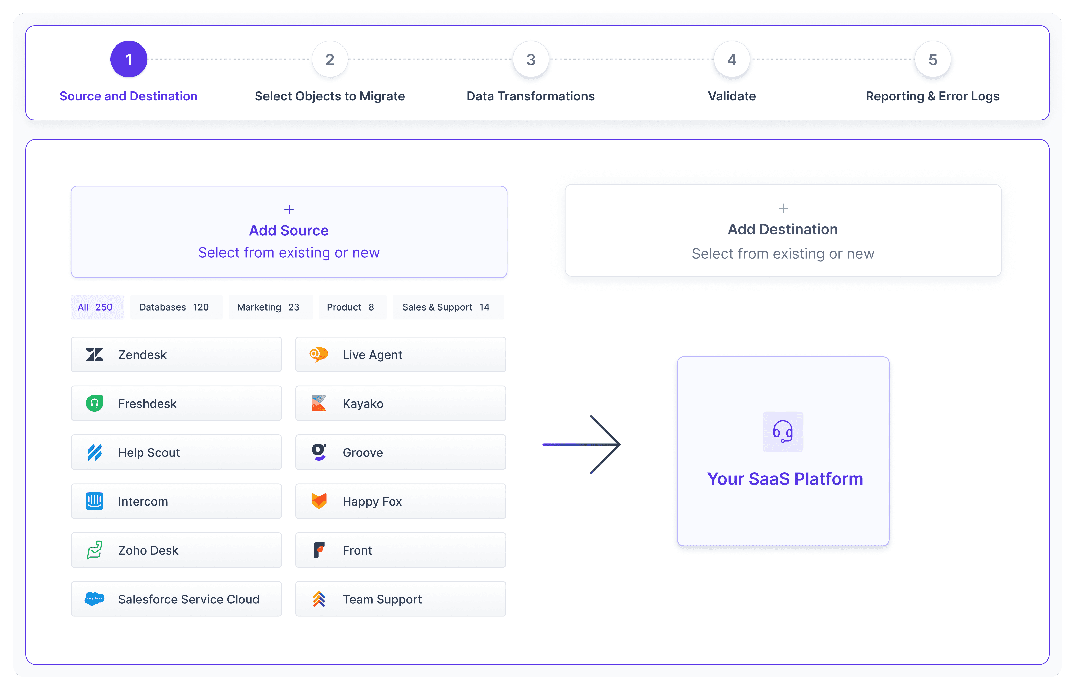Screen dimensions: 1074x677
Task: Click the Zendesk logo icon
Action: tap(95, 354)
